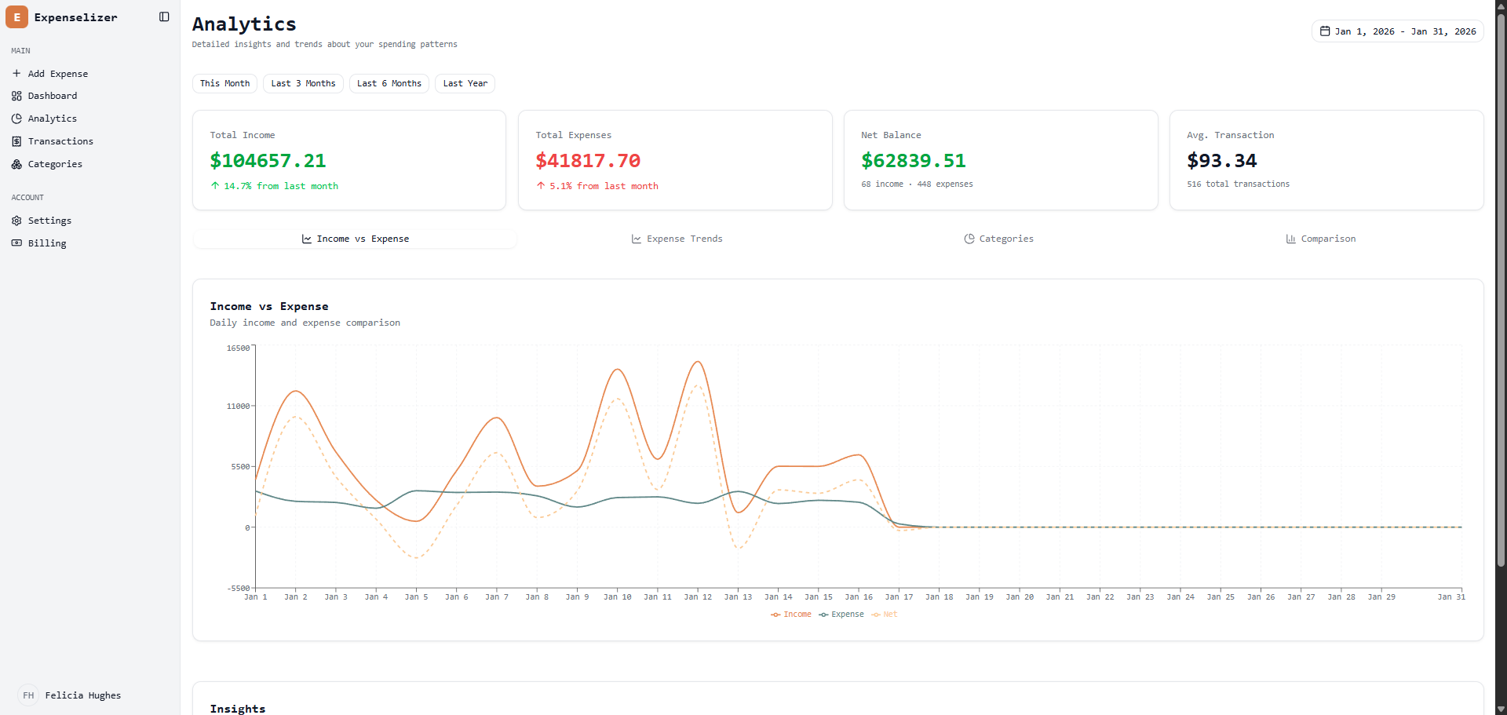Select the Last 3 Months filter
The width and height of the screenshot is (1507, 715).
(303, 83)
